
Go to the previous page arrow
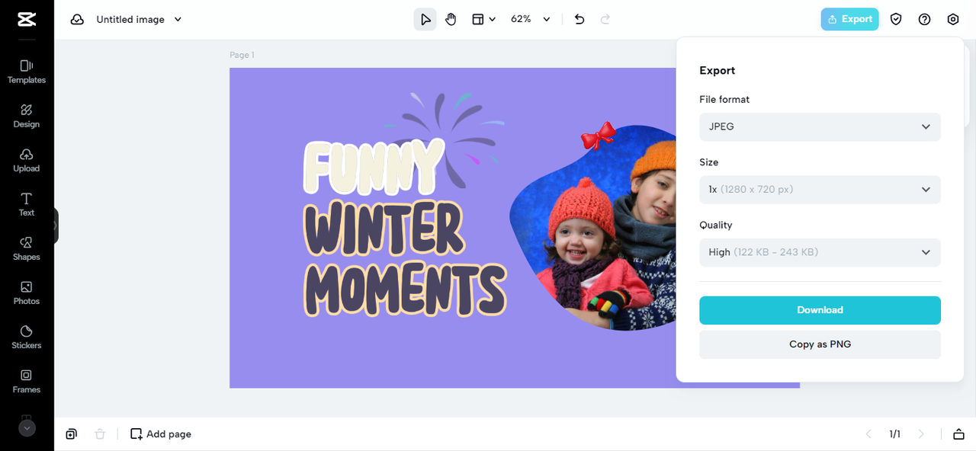pos(868,434)
